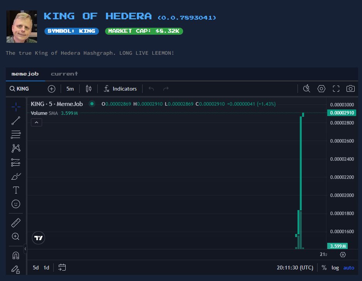Image resolution: width=362 pixels, height=281 pixels.
Task: Collapse the drawing tools sidebar
Action: tap(25, 249)
